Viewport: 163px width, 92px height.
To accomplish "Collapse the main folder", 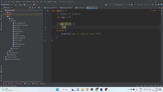I will click(x=7, y=19).
